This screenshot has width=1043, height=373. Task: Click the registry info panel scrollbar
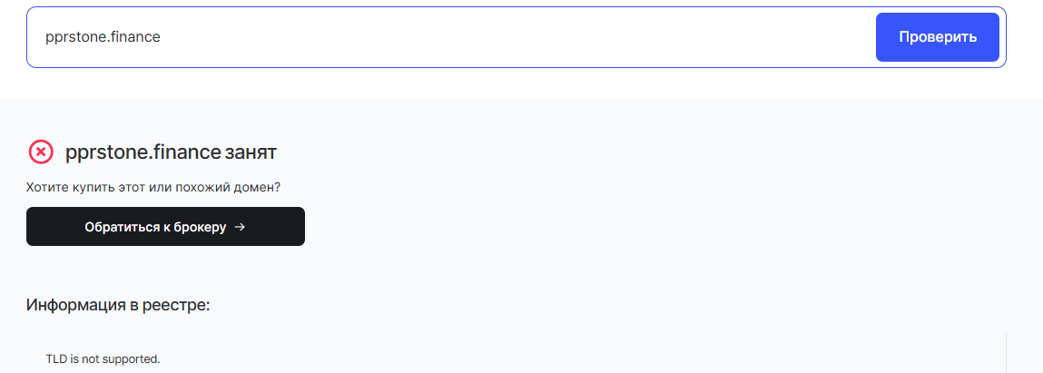click(1006, 353)
